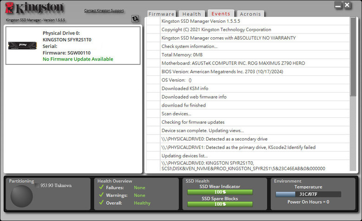Click the Overall green checkmark icon

pos(101,202)
